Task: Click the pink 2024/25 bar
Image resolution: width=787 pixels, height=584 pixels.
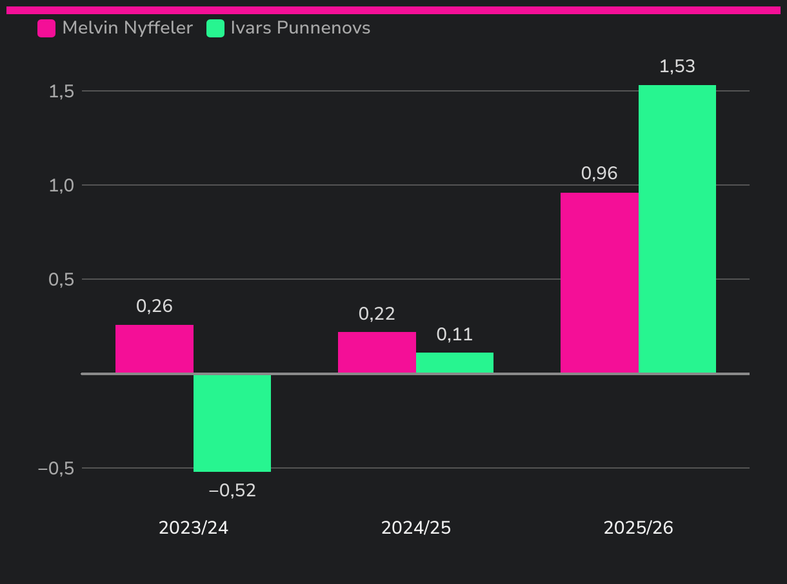Action: point(377,353)
